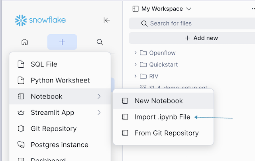Select SQL File from the menu

click(44, 64)
